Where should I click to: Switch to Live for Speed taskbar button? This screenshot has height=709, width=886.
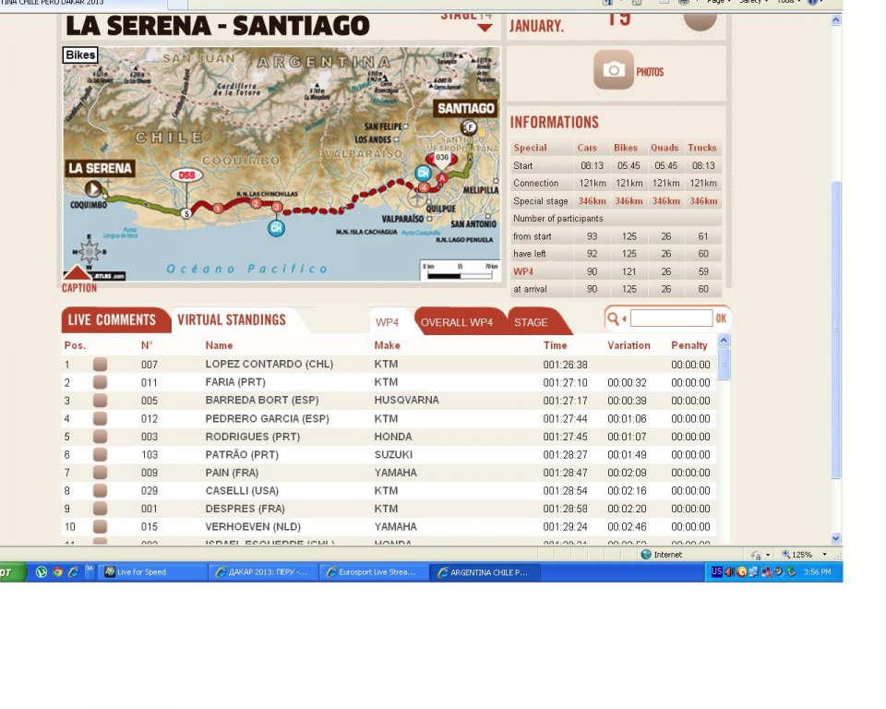pyautogui.click(x=152, y=572)
